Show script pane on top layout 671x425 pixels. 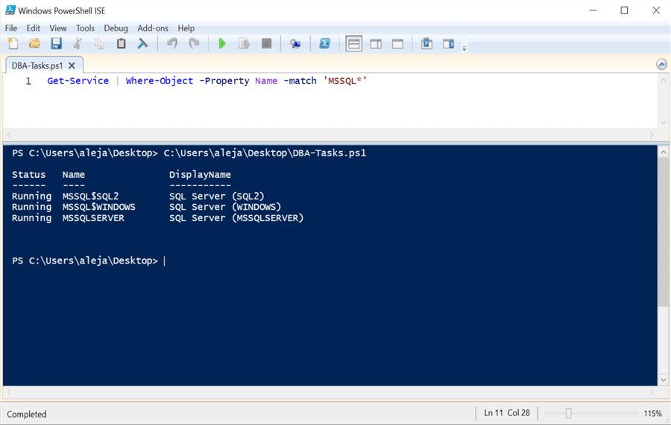click(354, 44)
